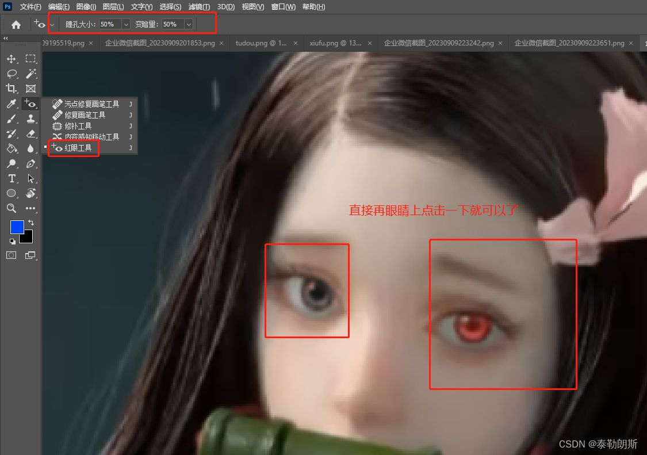Select the Pen tool
647x455 pixels.
pos(30,163)
